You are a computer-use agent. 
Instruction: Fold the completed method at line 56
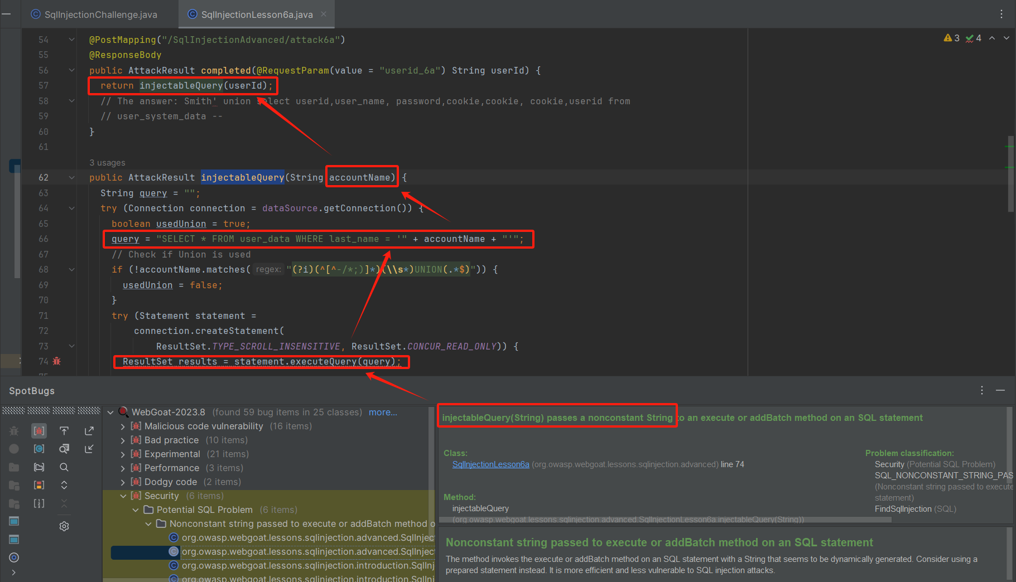(x=71, y=70)
